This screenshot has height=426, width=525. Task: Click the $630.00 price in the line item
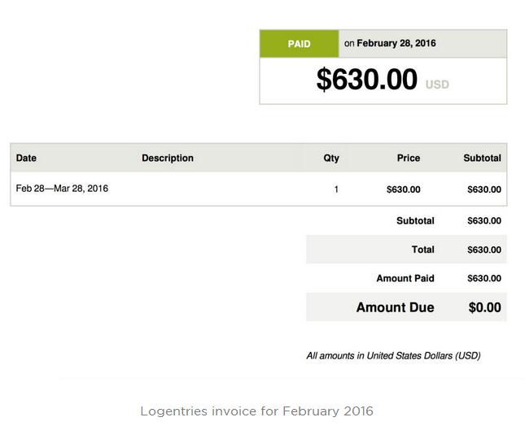click(403, 189)
